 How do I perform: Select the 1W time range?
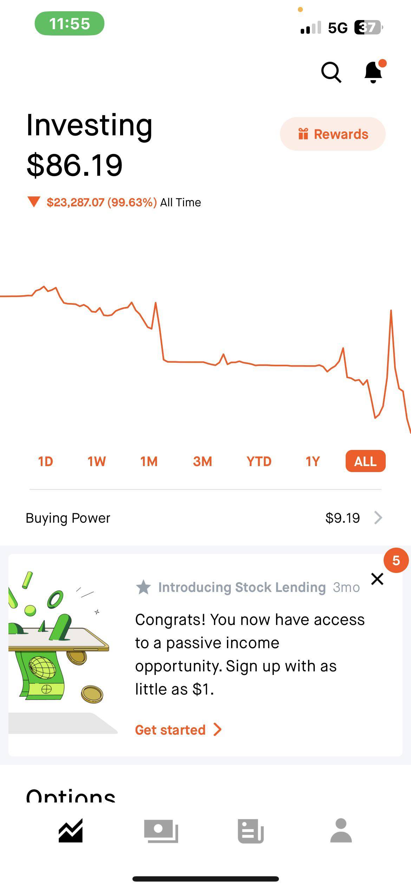(97, 461)
